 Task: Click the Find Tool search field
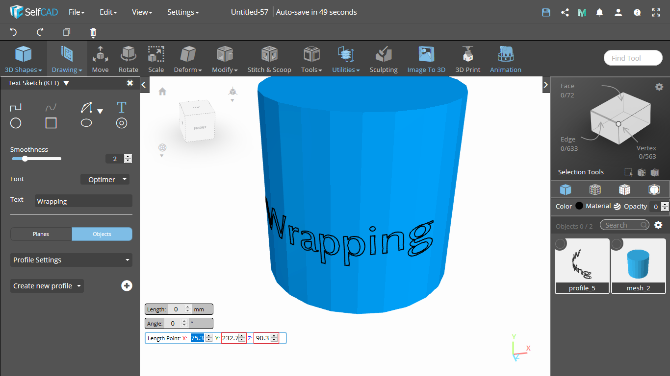pos(633,58)
